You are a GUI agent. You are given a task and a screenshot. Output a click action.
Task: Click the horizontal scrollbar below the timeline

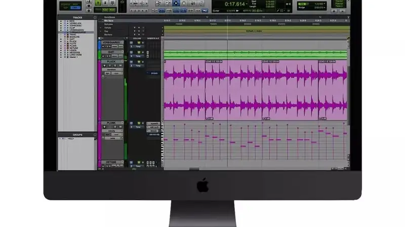[x=253, y=168]
